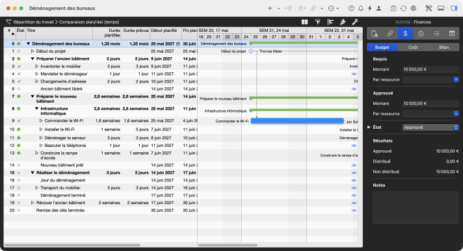Image resolution: width=463 pixels, height=251 pixels.
Task: Select the Finances dollar-sign inspector tab
Action: point(405,34)
